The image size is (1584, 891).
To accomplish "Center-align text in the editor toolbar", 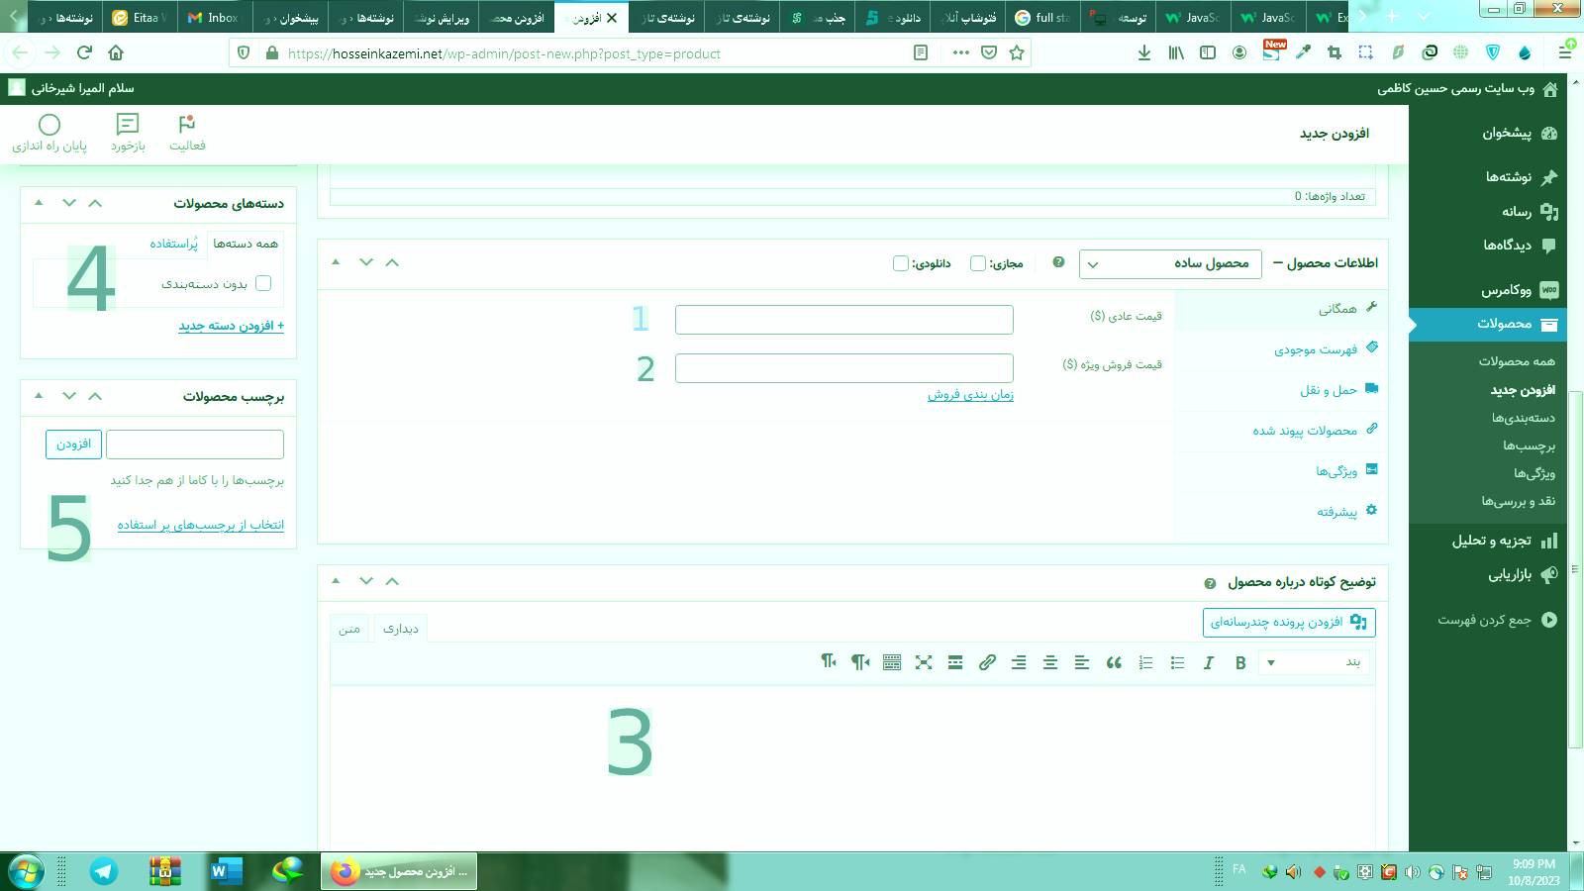I will (x=1050, y=663).
